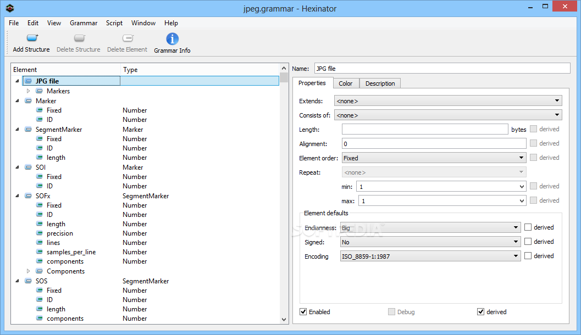Click the element icon beside SegmentMarker's length

[x=39, y=157]
